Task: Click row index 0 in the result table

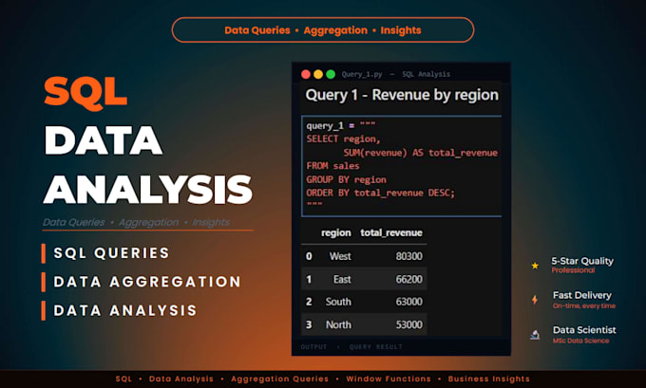Action: tap(309, 256)
